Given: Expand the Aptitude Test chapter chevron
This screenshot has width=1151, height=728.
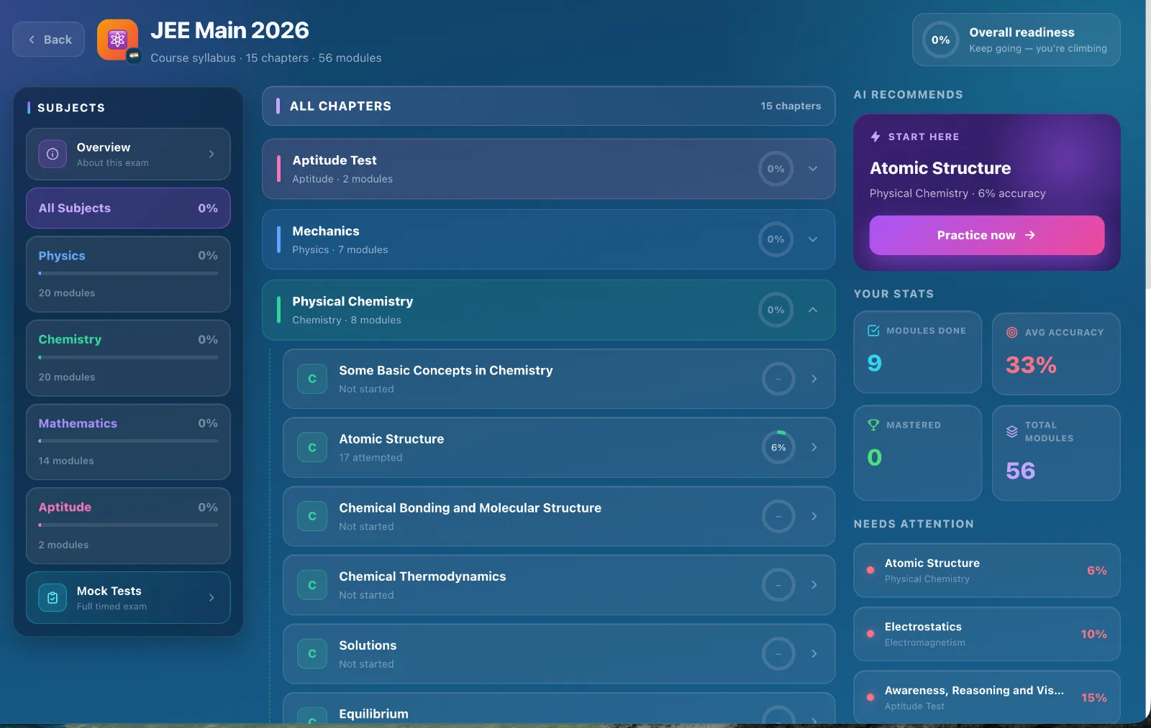Looking at the screenshot, I should tap(813, 169).
